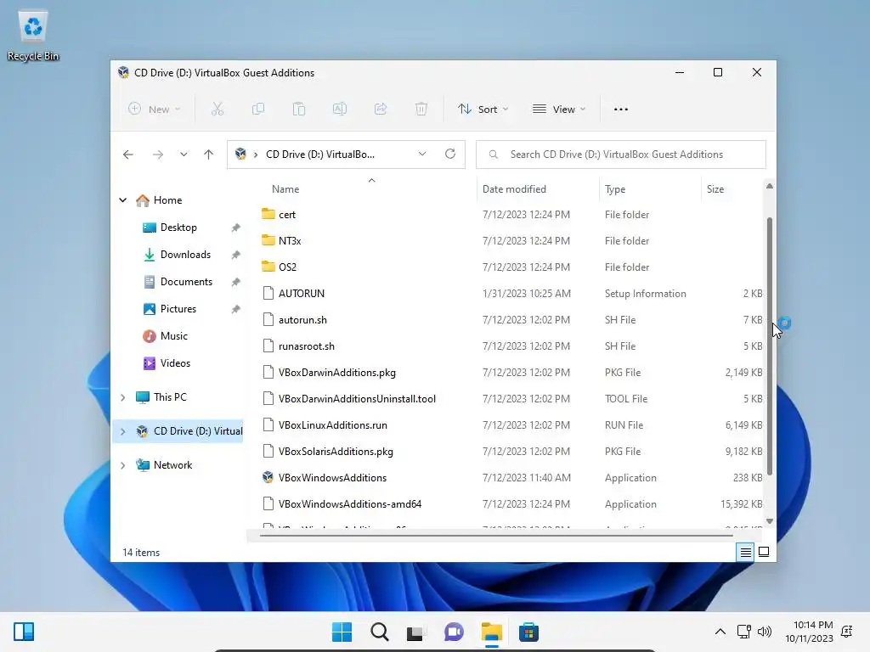This screenshot has width=870, height=652.
Task: Switch to details view layout button
Action: point(745,552)
